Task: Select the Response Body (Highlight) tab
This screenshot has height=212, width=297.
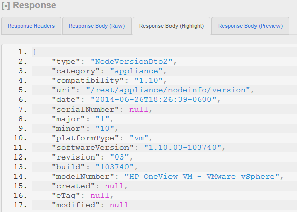Action: (x=172, y=26)
